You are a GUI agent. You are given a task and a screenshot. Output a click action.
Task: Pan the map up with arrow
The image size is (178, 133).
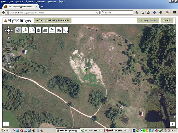coord(9,27)
